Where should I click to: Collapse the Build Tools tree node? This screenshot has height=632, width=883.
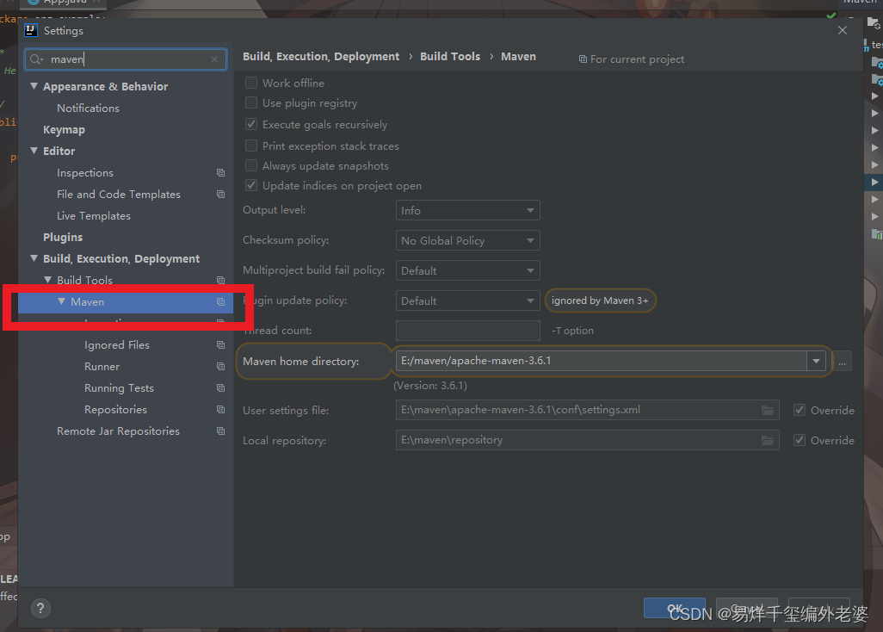48,280
